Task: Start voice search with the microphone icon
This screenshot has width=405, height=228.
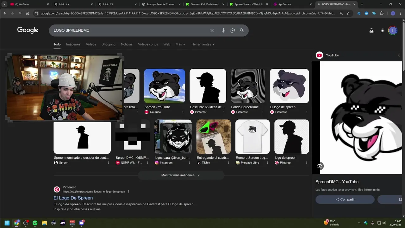Action: (223, 30)
